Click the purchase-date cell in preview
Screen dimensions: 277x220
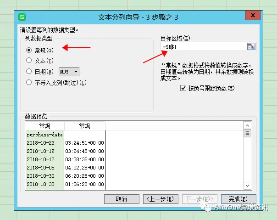coord(44,135)
